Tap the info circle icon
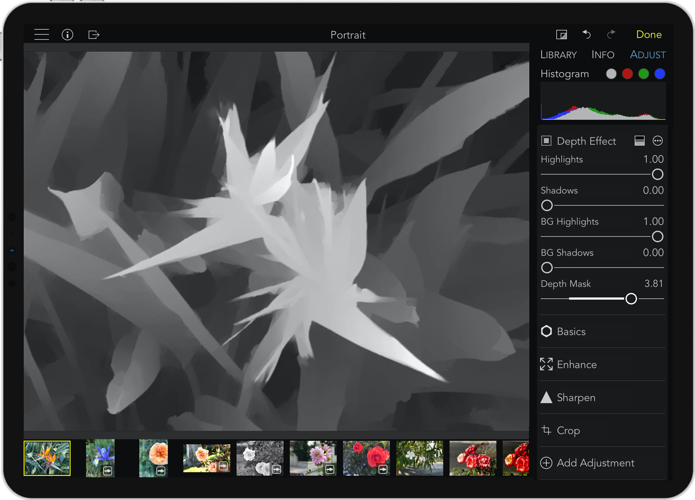This screenshot has width=695, height=500. [x=67, y=35]
